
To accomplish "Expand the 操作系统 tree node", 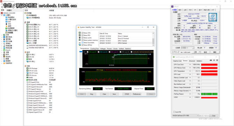I will tap(2, 37).
